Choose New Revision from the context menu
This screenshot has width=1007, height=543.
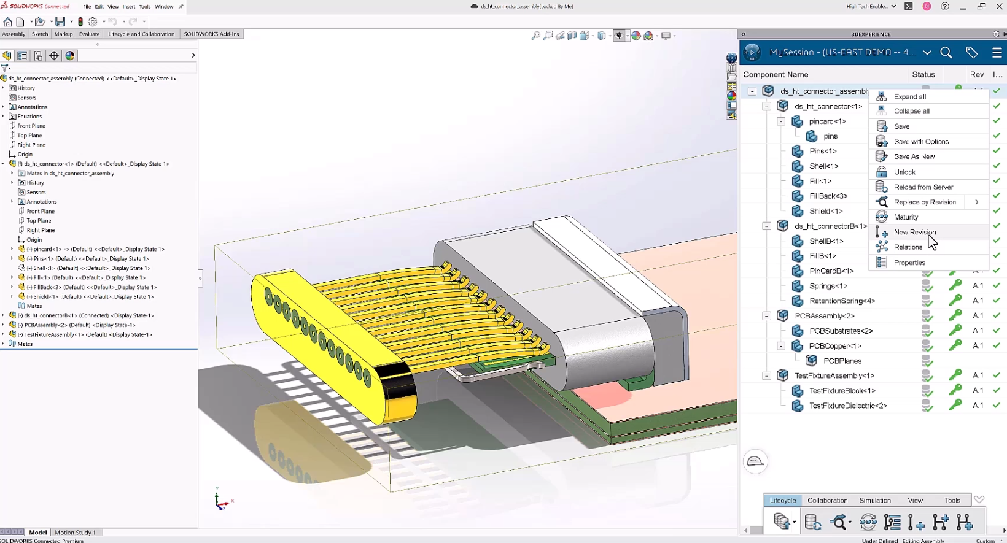(x=914, y=232)
